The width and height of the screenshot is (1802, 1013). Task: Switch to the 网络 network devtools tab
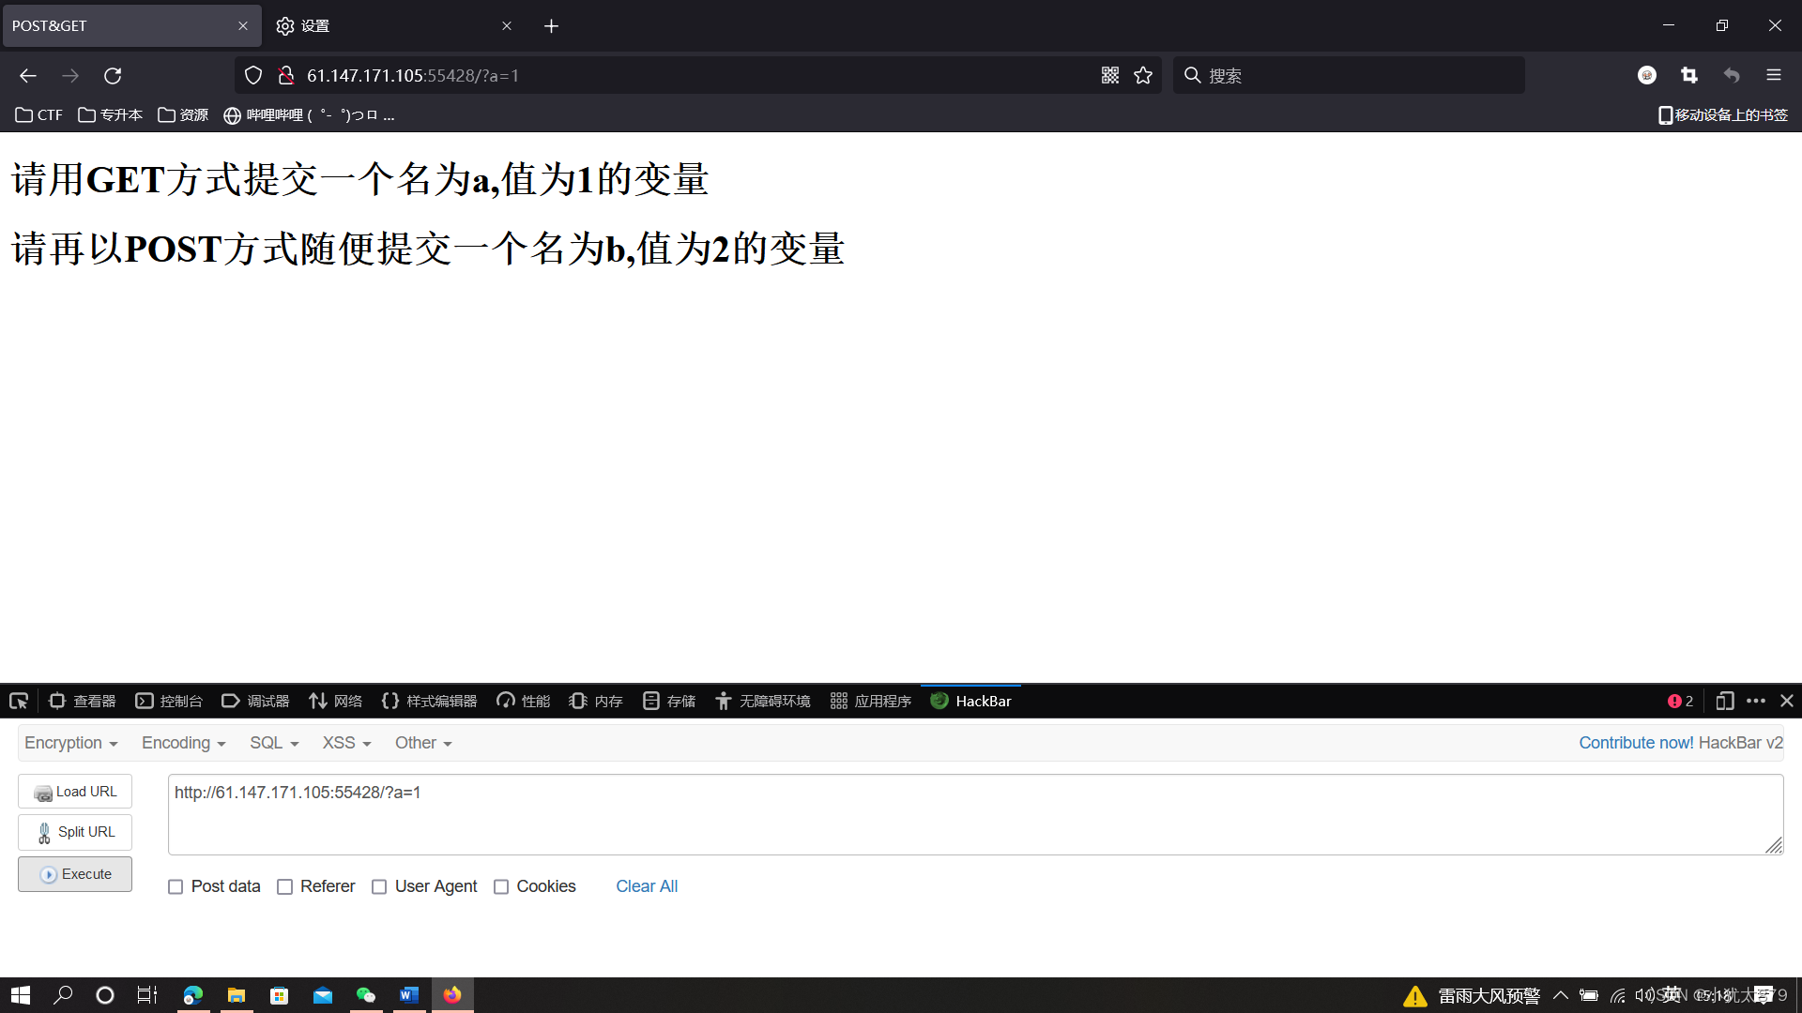[x=335, y=701]
